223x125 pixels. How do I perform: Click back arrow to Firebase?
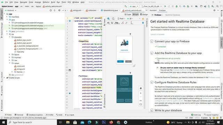pos(153,15)
